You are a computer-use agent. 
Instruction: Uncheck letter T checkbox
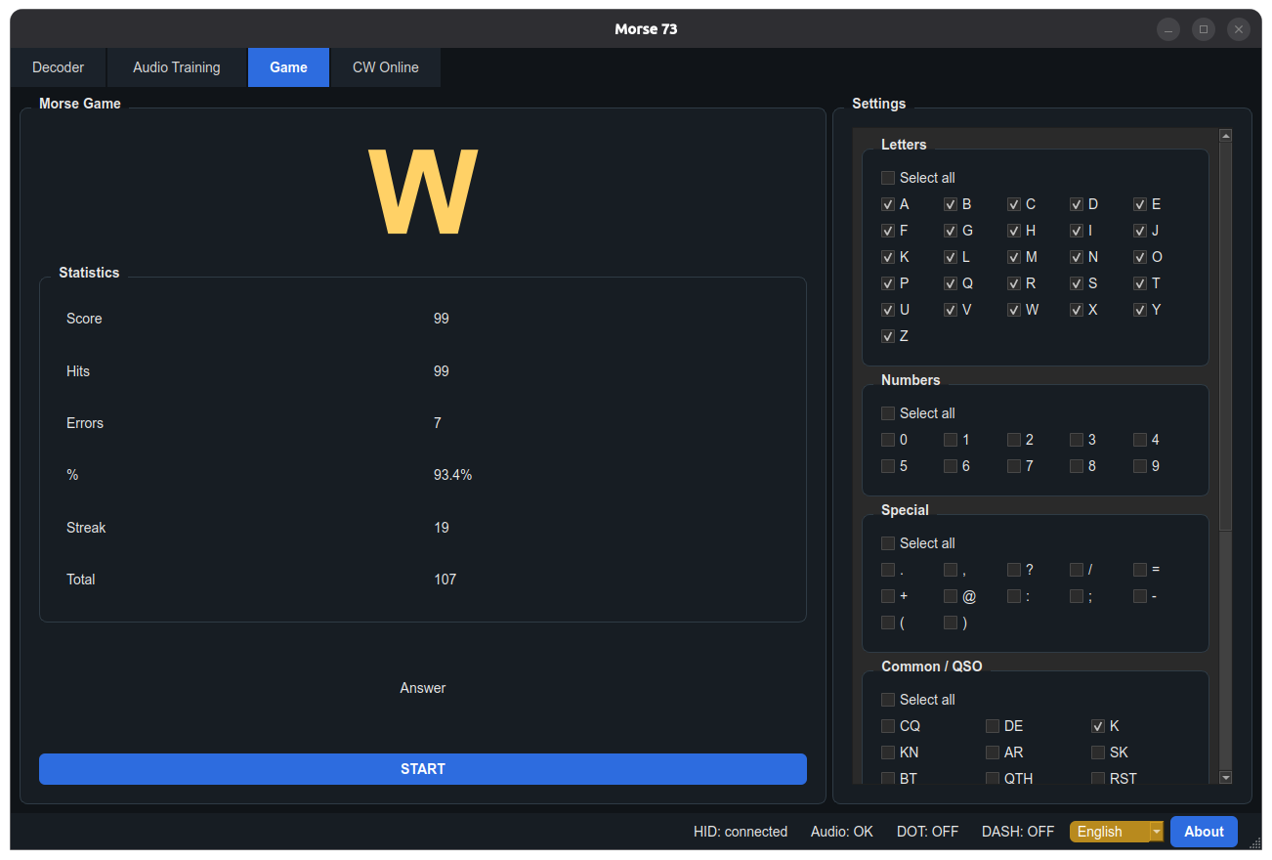(x=1140, y=283)
